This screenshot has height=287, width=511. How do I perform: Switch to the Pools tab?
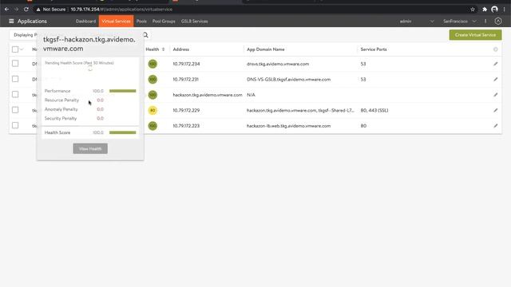coord(141,22)
